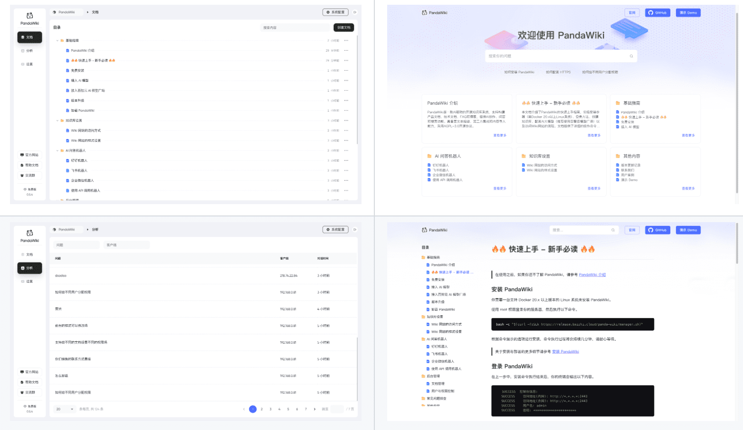Click magnifier icon in article page search box
The image size is (743, 430).
(x=613, y=230)
